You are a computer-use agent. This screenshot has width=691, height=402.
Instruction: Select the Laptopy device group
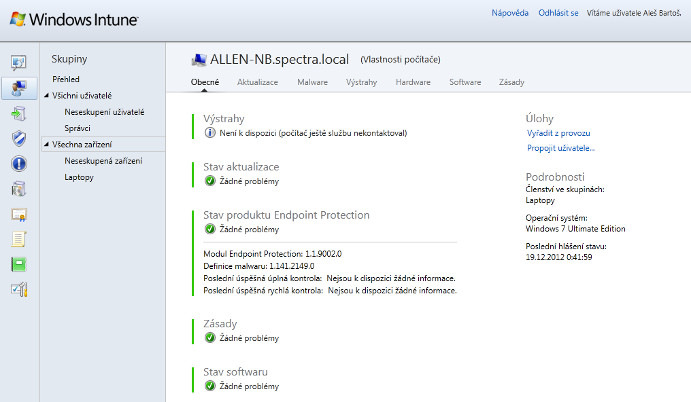[79, 177]
